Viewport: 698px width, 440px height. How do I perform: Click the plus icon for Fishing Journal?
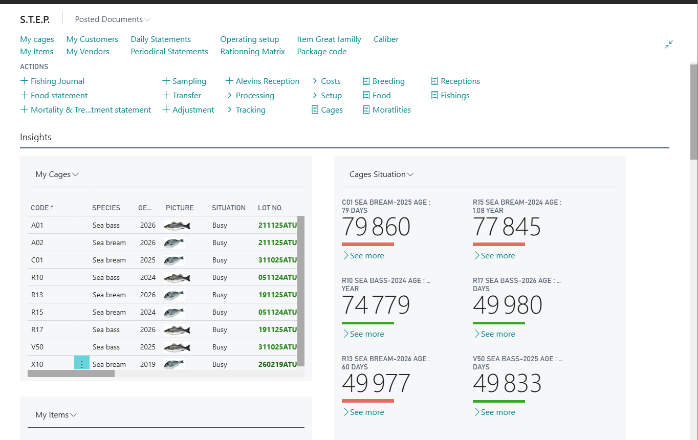(24, 81)
